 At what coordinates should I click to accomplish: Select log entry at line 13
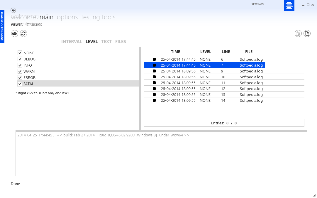click(x=224, y=94)
